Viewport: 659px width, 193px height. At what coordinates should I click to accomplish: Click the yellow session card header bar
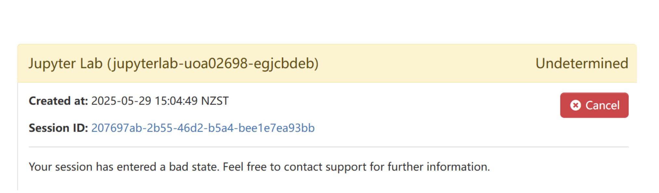click(x=423, y=63)
